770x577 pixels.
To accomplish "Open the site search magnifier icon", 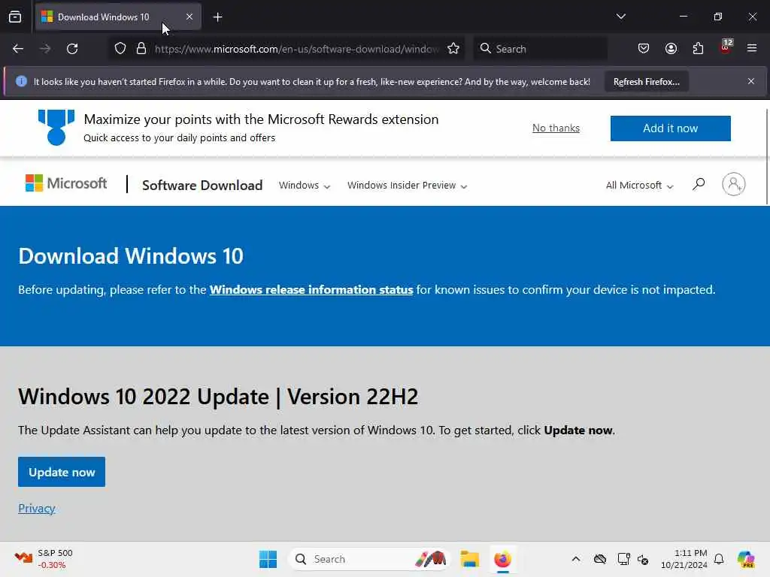I will pos(699,185).
